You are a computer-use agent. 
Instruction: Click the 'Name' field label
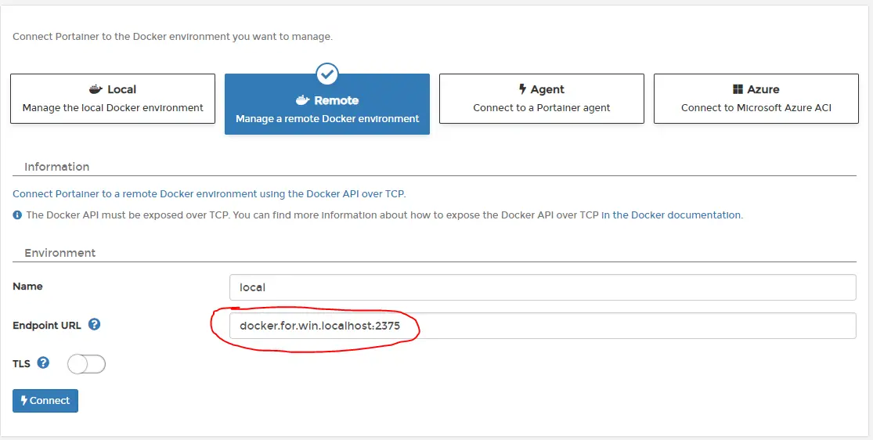[x=28, y=287]
